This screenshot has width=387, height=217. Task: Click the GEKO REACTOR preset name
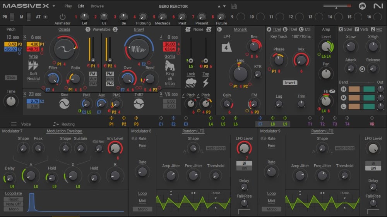173,7
